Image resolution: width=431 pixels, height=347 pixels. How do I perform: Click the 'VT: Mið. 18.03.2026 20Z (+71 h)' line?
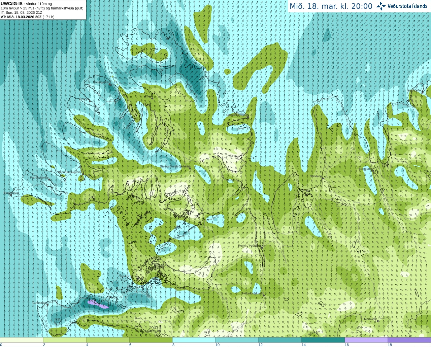pyautogui.click(x=28, y=17)
